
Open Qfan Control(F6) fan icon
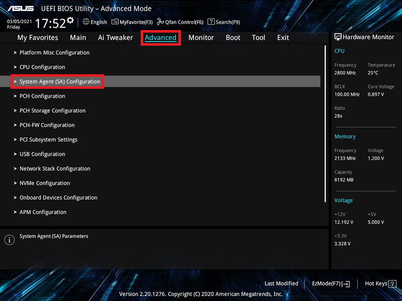click(160, 22)
